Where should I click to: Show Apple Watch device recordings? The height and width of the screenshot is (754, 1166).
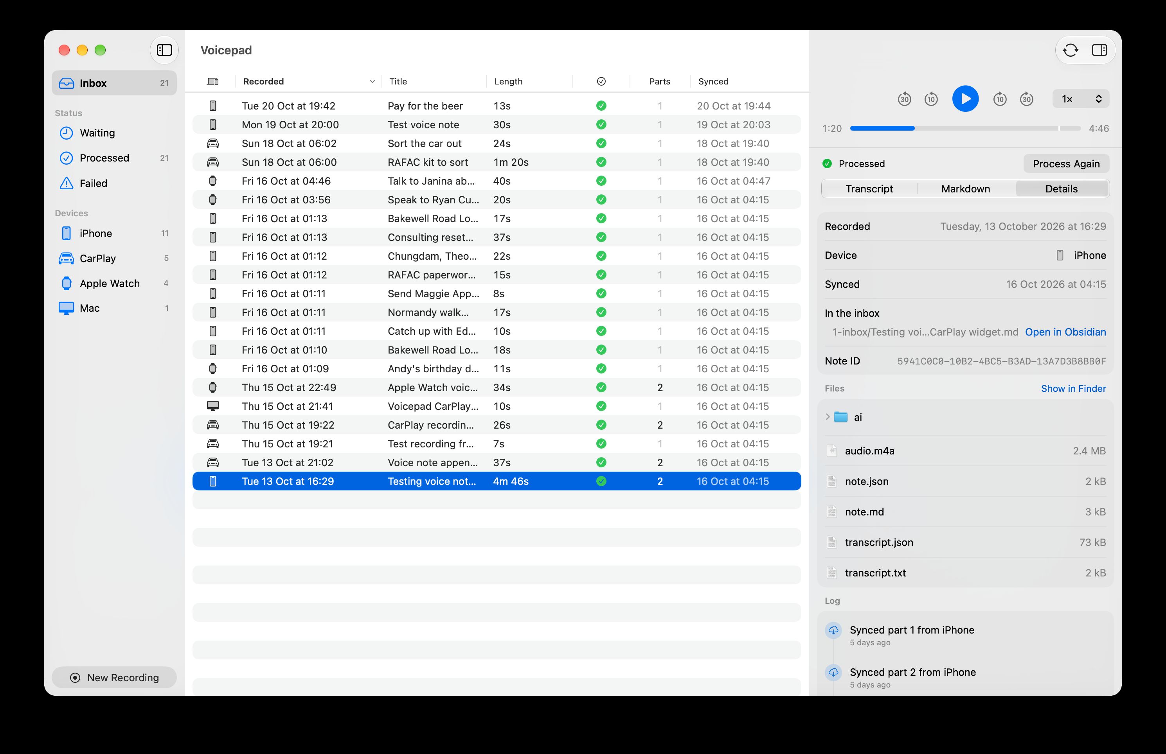(114, 284)
